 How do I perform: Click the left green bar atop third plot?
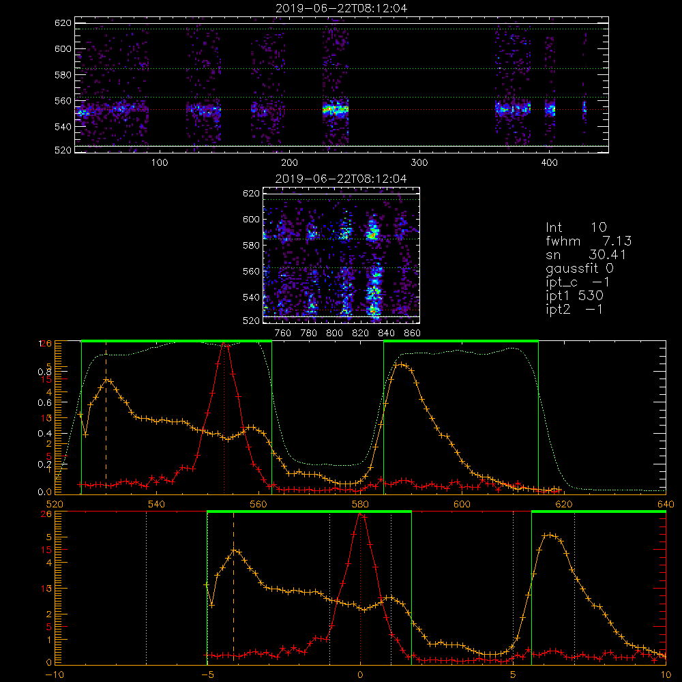(x=177, y=341)
